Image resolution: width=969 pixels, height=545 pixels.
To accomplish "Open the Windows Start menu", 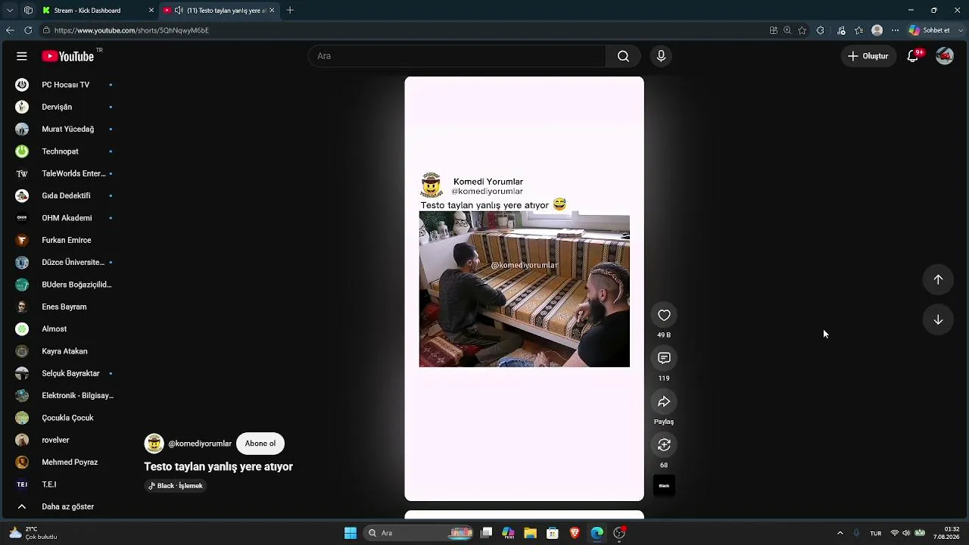I will [351, 533].
